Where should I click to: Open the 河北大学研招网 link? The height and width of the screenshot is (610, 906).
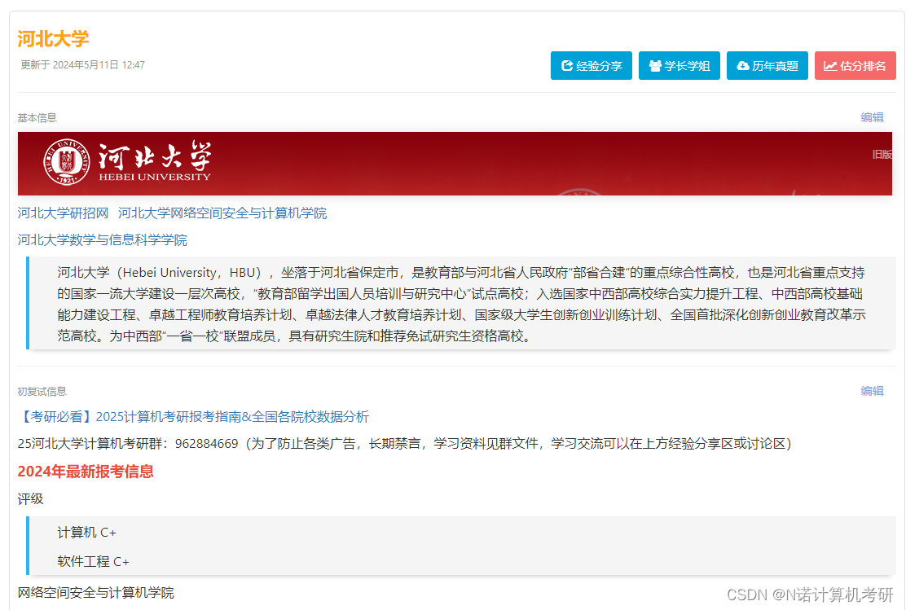pyautogui.click(x=63, y=213)
